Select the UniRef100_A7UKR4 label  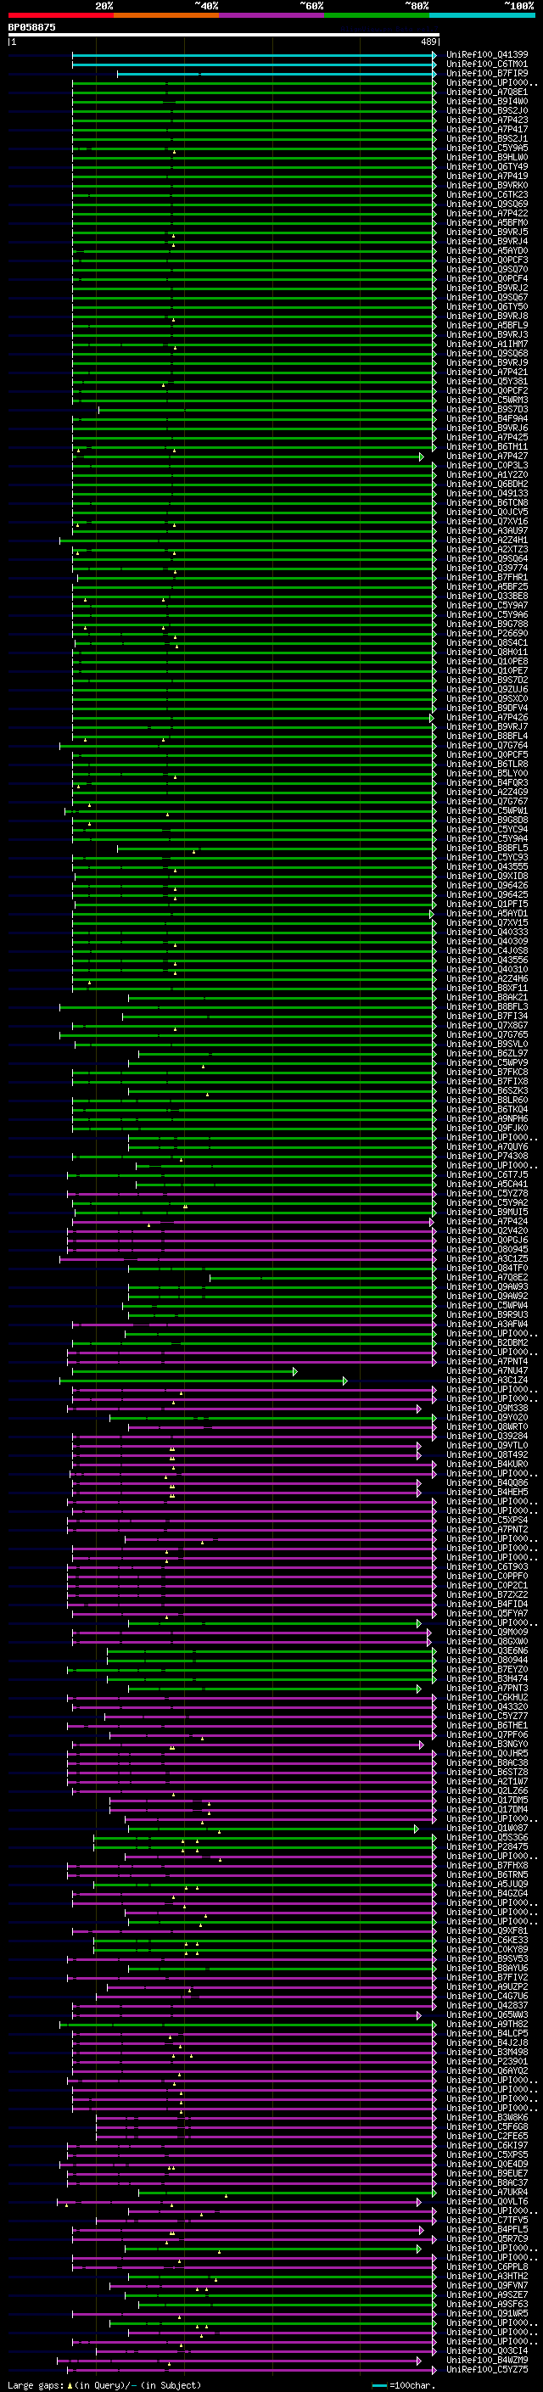[x=486, y=2192]
